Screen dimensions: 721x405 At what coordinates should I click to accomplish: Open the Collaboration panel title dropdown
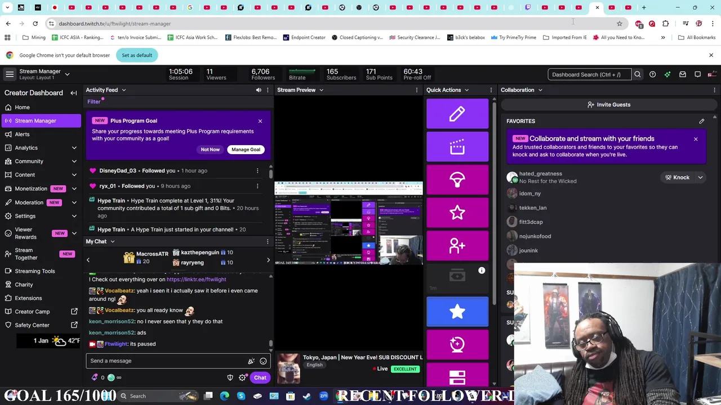540,90
